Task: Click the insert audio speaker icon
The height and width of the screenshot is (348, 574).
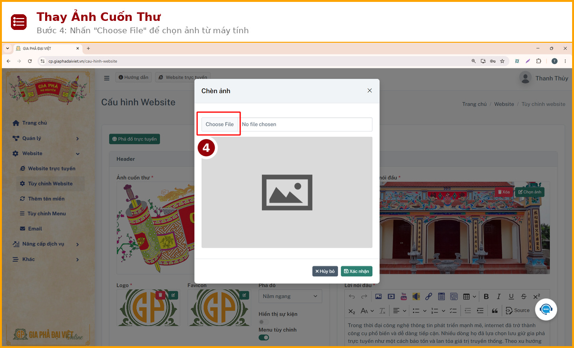Action: [x=416, y=297]
